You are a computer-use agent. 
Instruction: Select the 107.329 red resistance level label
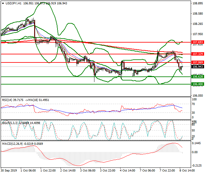click(198, 54)
